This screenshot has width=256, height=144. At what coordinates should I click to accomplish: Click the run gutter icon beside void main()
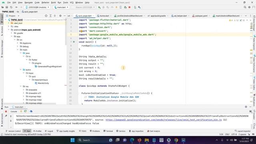[74, 42]
